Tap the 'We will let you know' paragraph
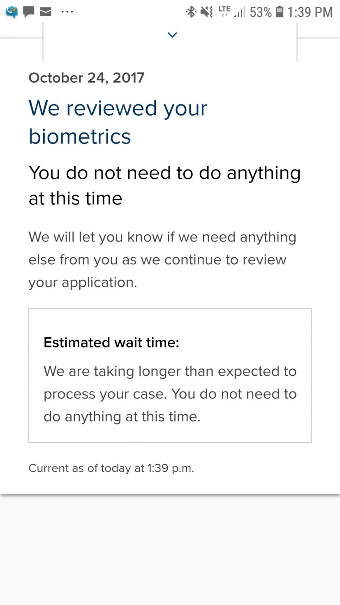The height and width of the screenshot is (605, 340). point(162,260)
